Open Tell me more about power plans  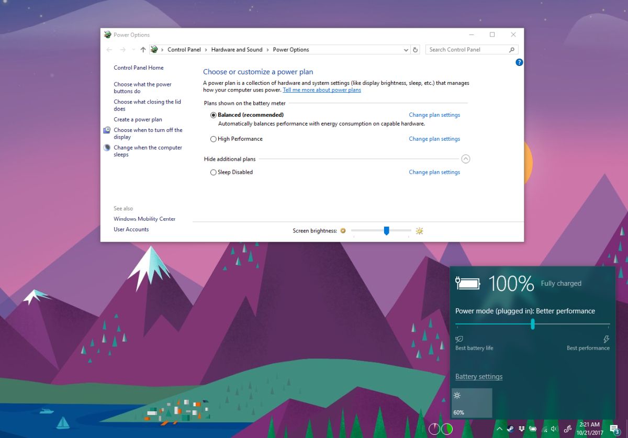pos(322,90)
